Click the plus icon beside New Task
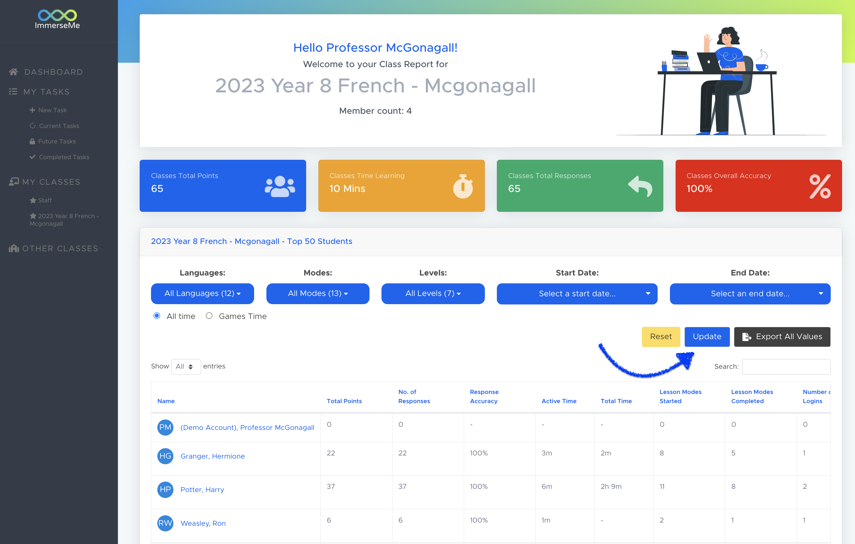855x544 pixels. pos(32,110)
